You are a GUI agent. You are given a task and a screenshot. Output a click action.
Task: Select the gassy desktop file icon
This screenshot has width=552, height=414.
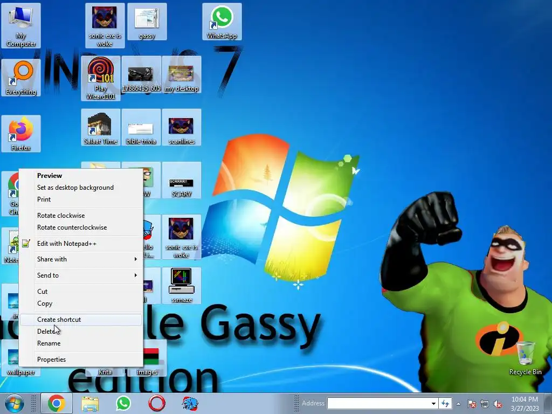[147, 22]
